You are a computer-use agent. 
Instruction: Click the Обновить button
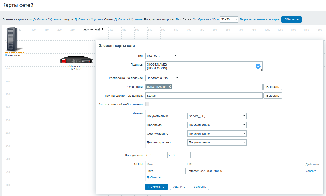(x=292, y=19)
